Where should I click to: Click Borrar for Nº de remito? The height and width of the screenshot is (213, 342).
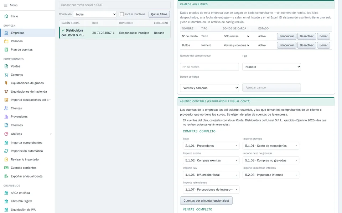point(323,36)
